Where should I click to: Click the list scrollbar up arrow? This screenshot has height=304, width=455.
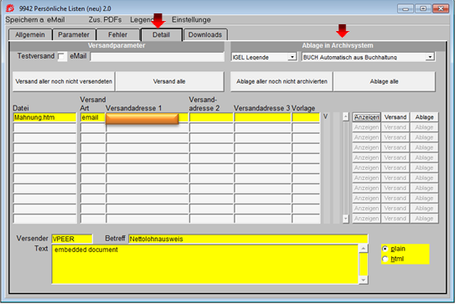[x=345, y=116]
